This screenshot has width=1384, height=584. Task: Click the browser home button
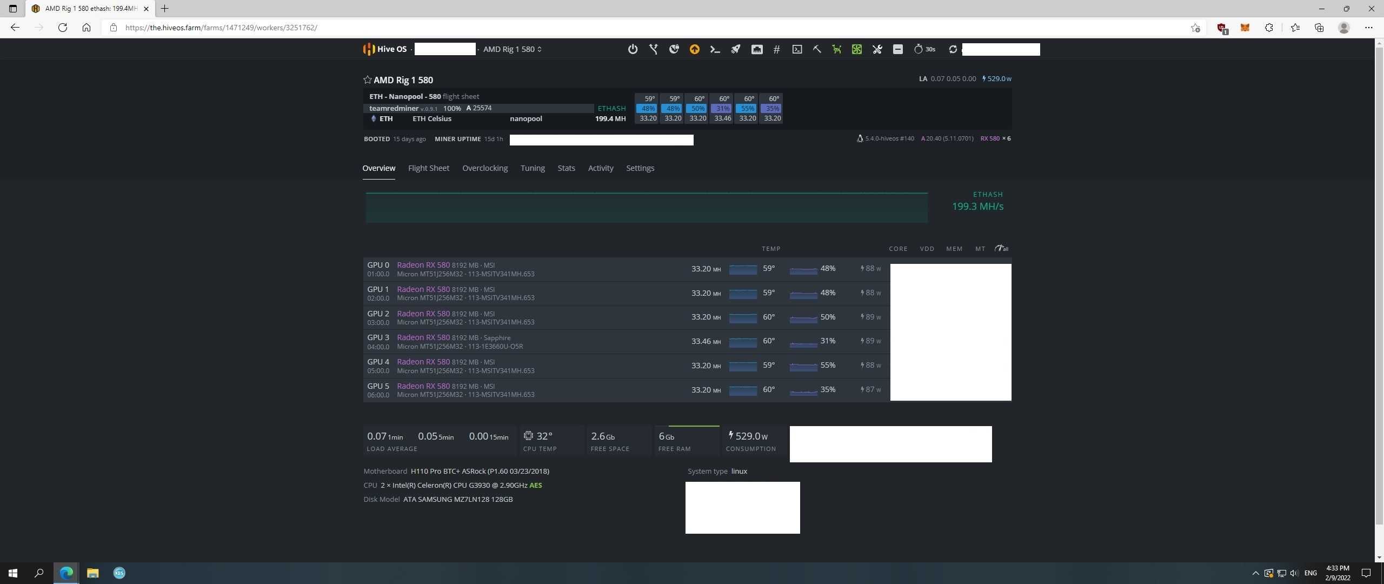click(x=86, y=28)
